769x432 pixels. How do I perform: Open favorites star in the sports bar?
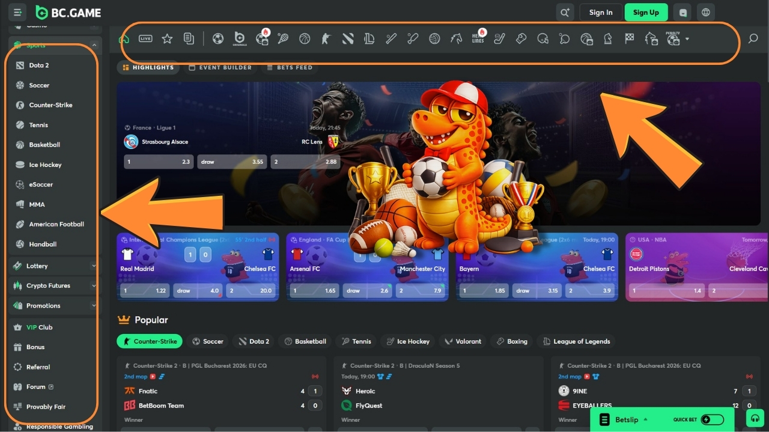pos(167,39)
